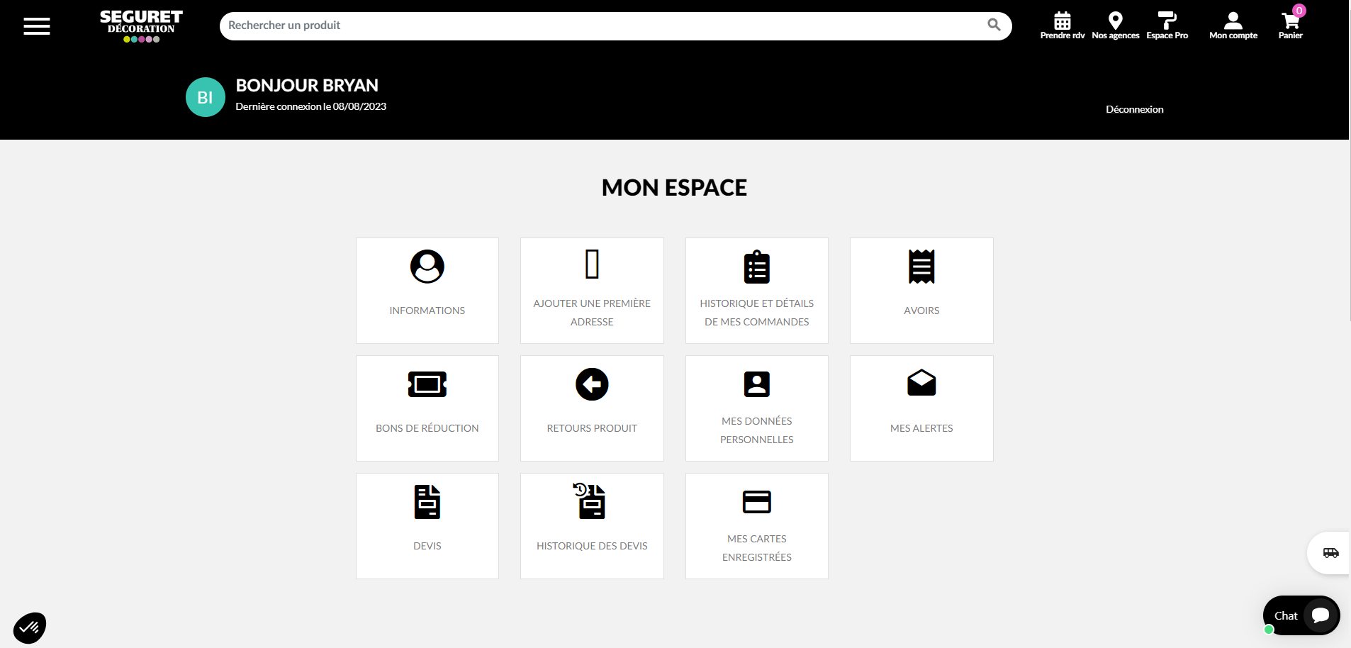Click the Seguret Décoration logo
Viewport: 1351px width, 648px height.
pos(141,26)
